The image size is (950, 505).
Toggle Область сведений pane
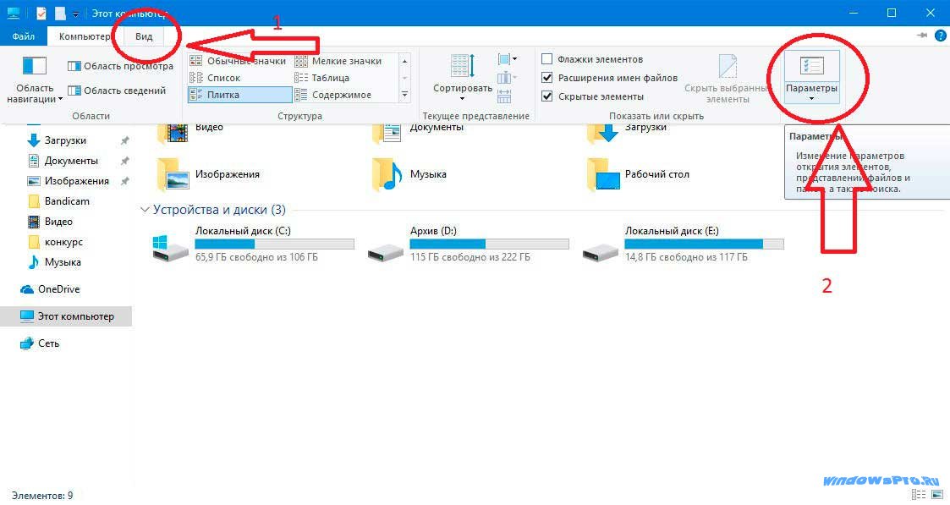pyautogui.click(x=117, y=91)
